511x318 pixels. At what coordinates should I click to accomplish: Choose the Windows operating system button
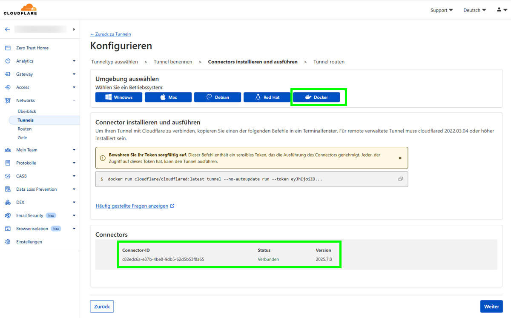[x=119, y=97]
